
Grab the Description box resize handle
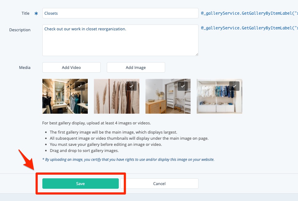click(196, 54)
